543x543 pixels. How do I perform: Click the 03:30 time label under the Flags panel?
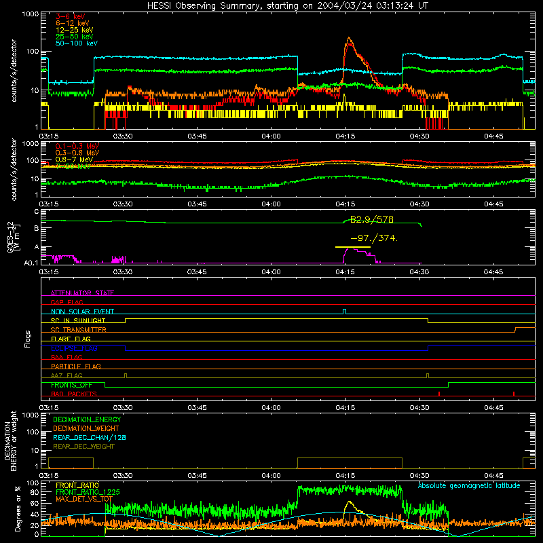(123, 408)
